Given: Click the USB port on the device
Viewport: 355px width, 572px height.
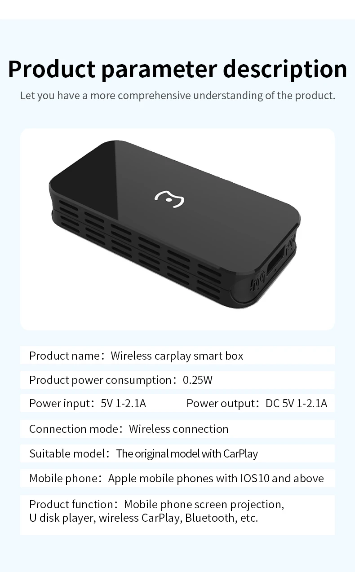Looking at the screenshot, I should (x=276, y=261).
